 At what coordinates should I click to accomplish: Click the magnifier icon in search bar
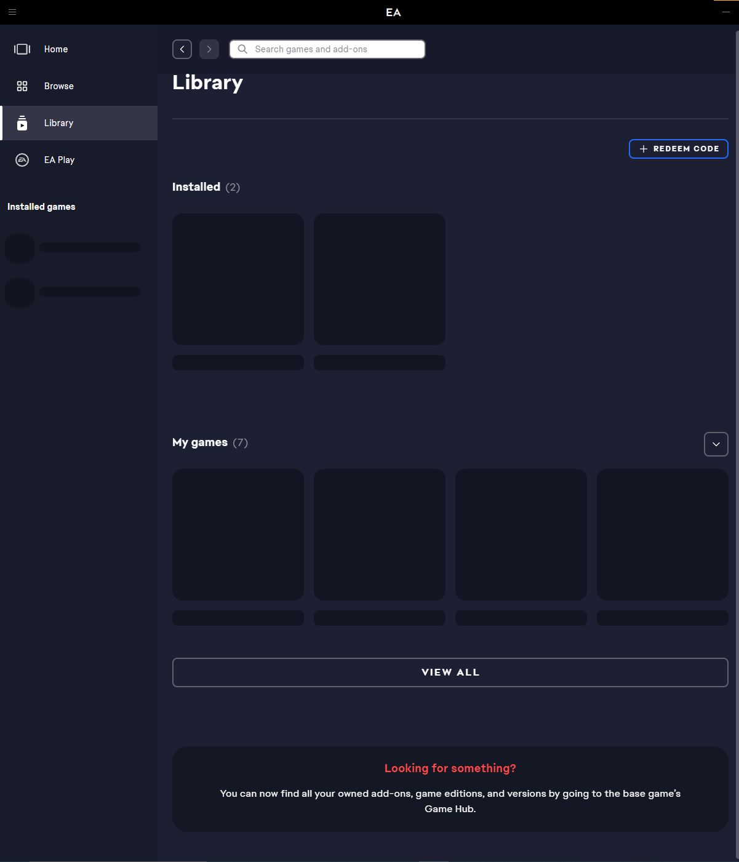[x=242, y=49]
